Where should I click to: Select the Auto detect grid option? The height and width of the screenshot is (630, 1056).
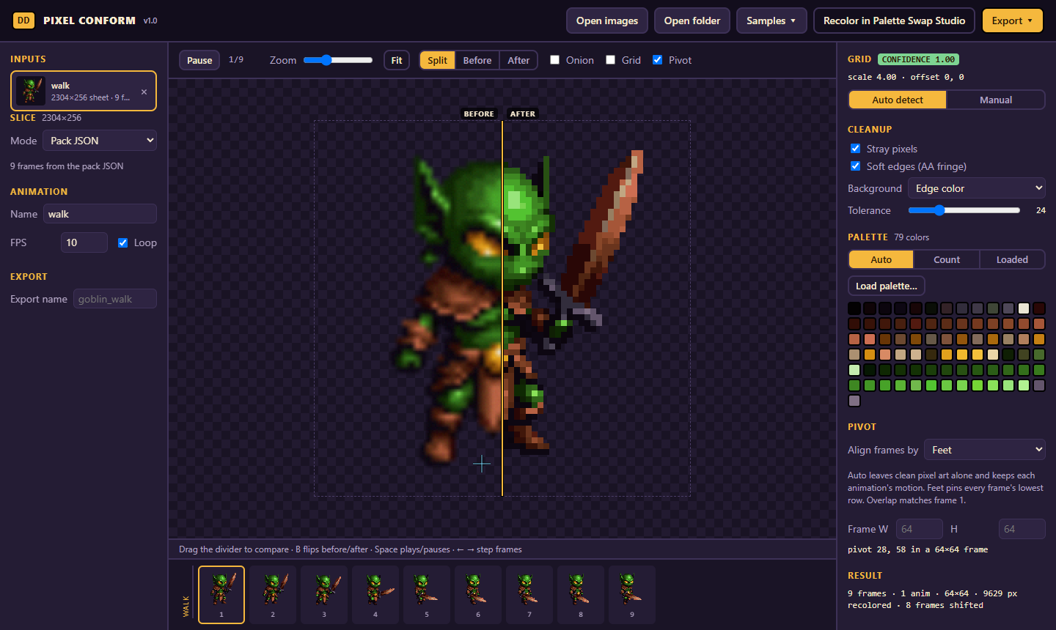pos(898,100)
